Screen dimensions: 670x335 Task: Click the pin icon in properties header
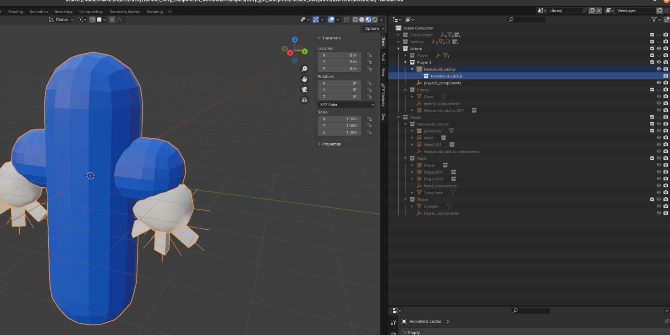(x=666, y=321)
